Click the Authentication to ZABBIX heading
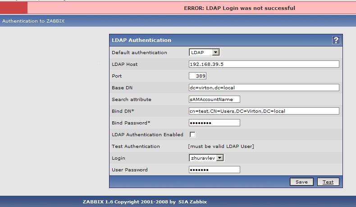 click(x=33, y=21)
